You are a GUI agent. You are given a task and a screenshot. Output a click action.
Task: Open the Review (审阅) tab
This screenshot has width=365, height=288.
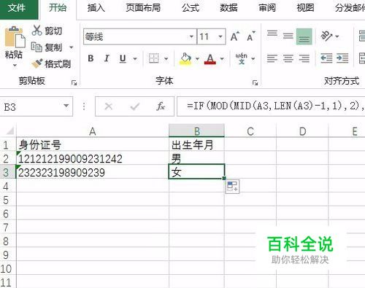pyautogui.click(x=267, y=8)
